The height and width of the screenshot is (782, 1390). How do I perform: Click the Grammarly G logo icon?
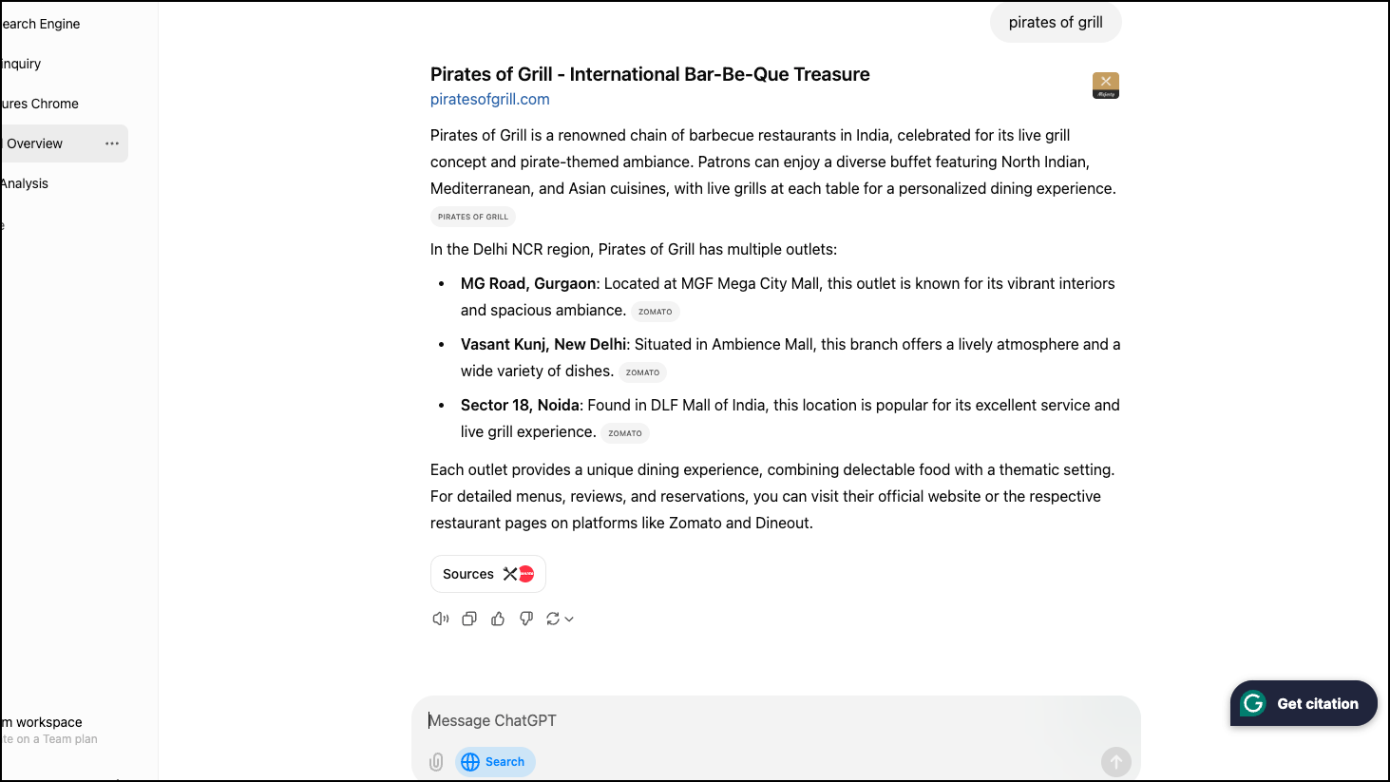[1253, 703]
